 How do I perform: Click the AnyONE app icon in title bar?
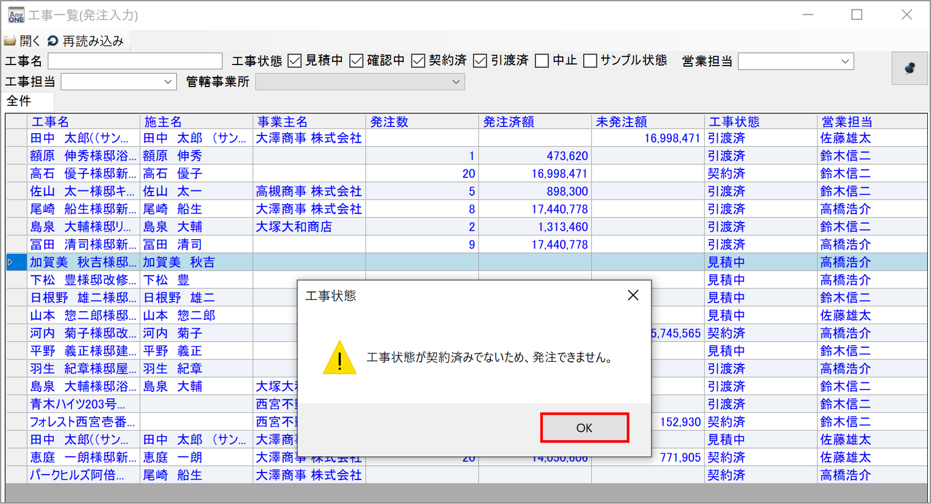(x=16, y=15)
